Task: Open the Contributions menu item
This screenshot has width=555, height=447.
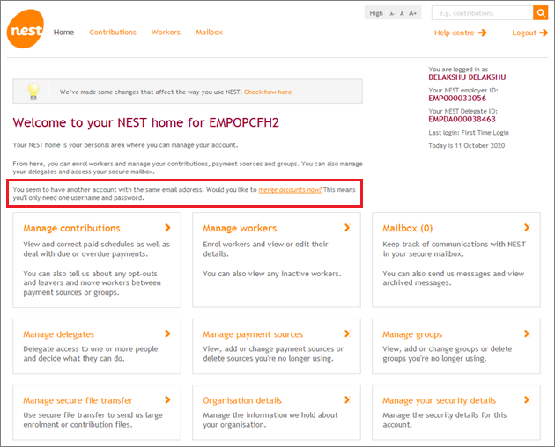Action: tap(113, 33)
